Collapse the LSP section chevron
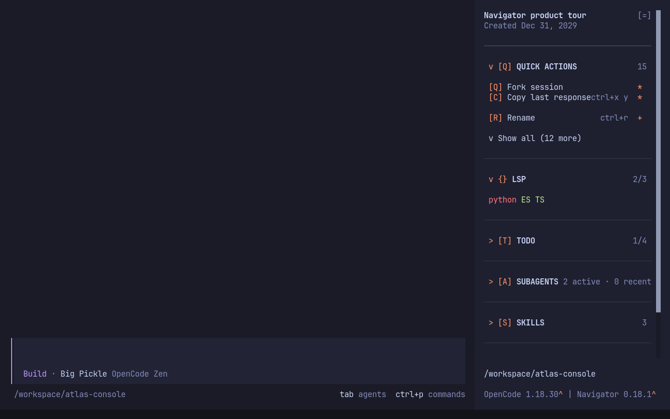Viewport: 670px width, 419px height. [491, 179]
